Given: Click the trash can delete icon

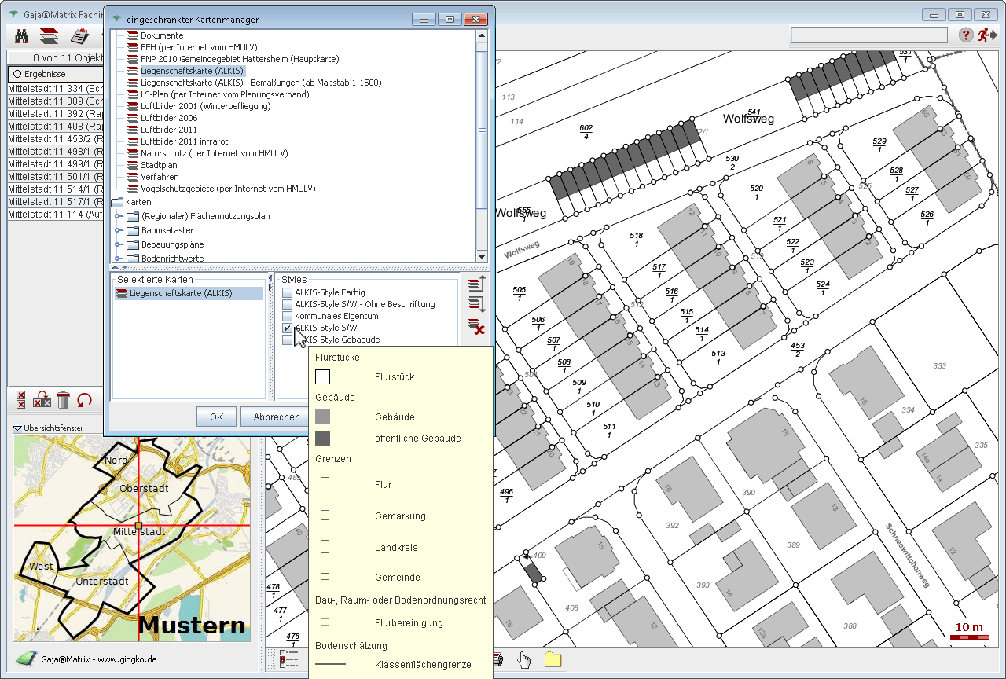Looking at the screenshot, I should [x=64, y=399].
